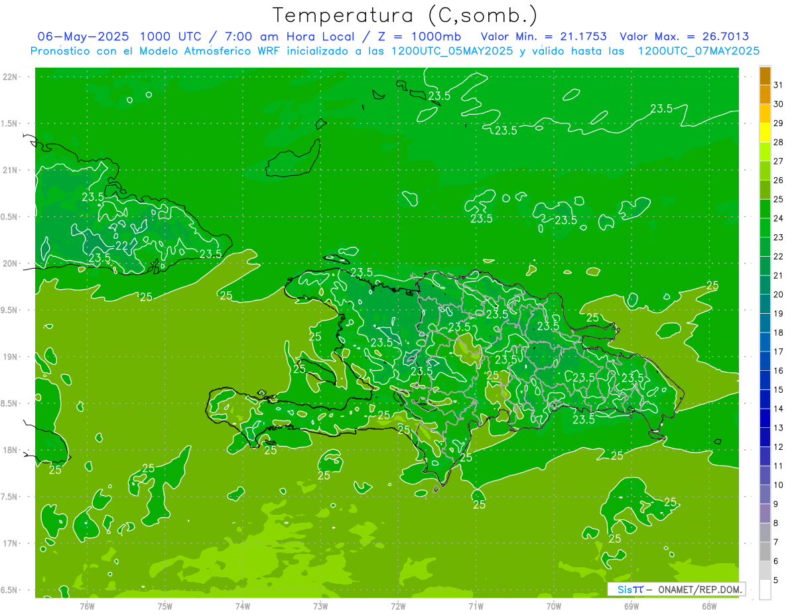Click the '10' value on the color legend
Screen dimensions: 796x615
[x=779, y=485]
